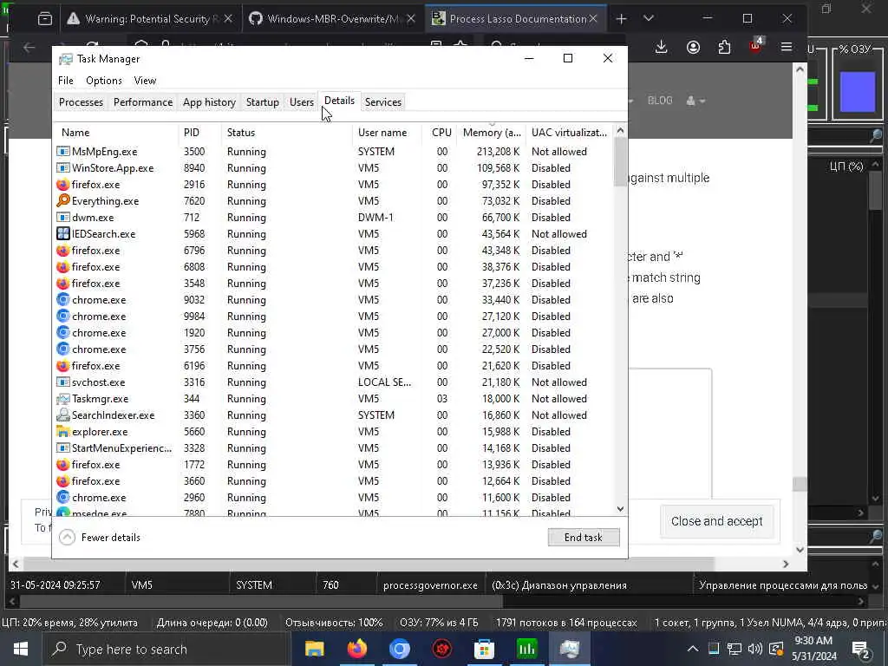The width and height of the screenshot is (888, 666).
Task: Click the WinStore.App.exe row icon
Action: (62, 167)
